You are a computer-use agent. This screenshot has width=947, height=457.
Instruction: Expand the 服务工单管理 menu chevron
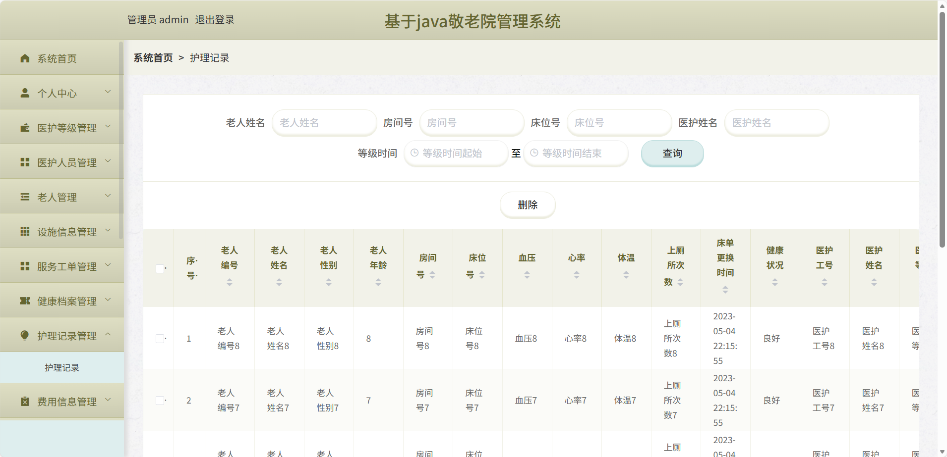click(x=108, y=265)
